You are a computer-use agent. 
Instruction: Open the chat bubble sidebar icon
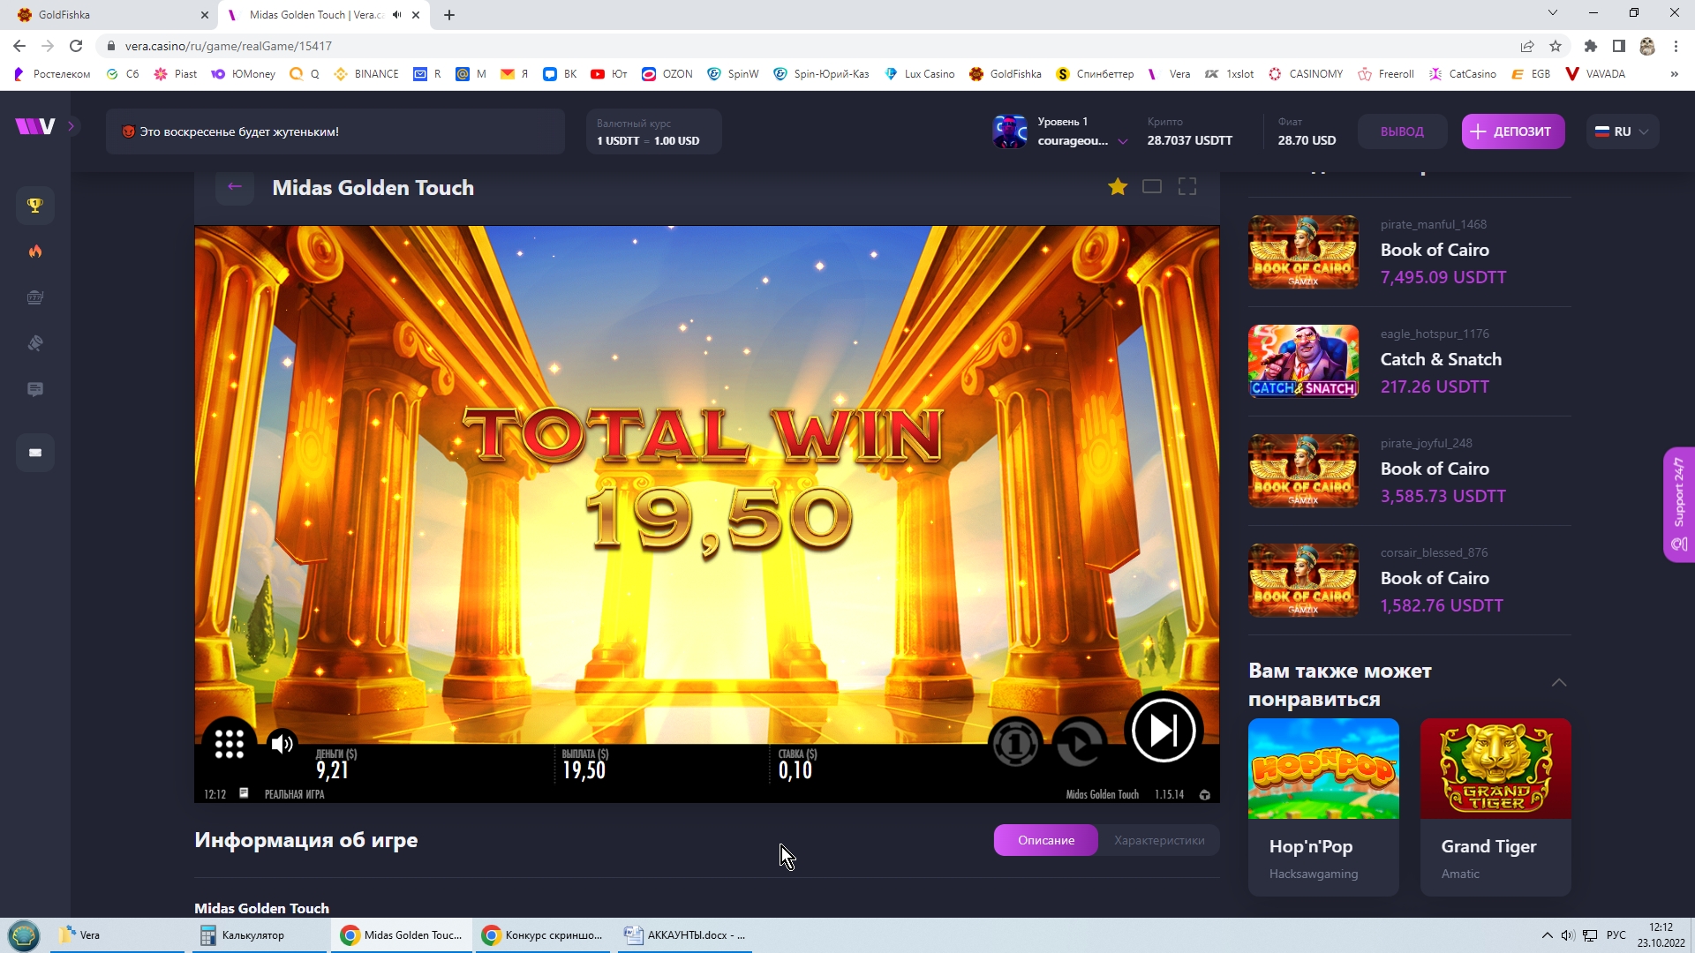tap(35, 389)
